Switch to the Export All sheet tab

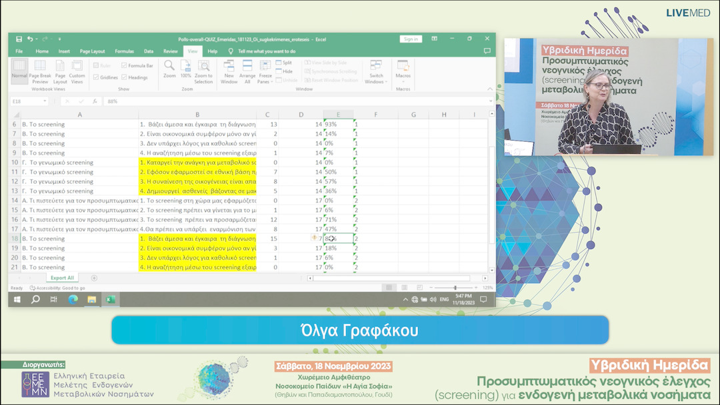point(62,278)
